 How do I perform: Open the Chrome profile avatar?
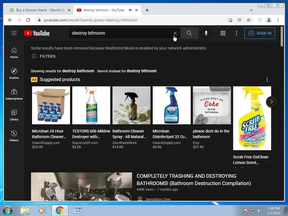pyautogui.click(x=269, y=20)
